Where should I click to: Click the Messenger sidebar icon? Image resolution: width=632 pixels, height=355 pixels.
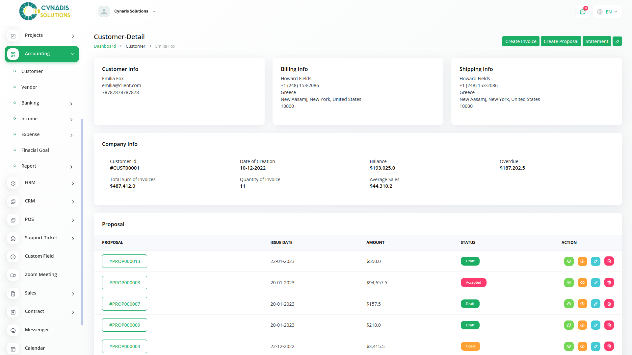(x=13, y=330)
